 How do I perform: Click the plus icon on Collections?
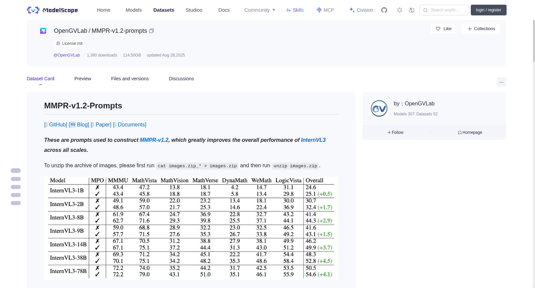pos(470,29)
